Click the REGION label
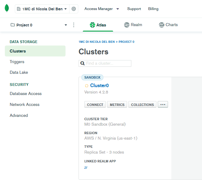Viewport: 202px width, 190px height. click(x=91, y=133)
